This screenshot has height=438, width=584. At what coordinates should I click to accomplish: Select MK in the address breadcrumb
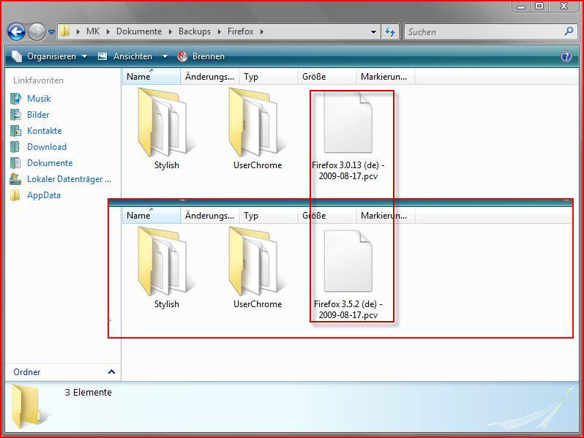(x=93, y=31)
